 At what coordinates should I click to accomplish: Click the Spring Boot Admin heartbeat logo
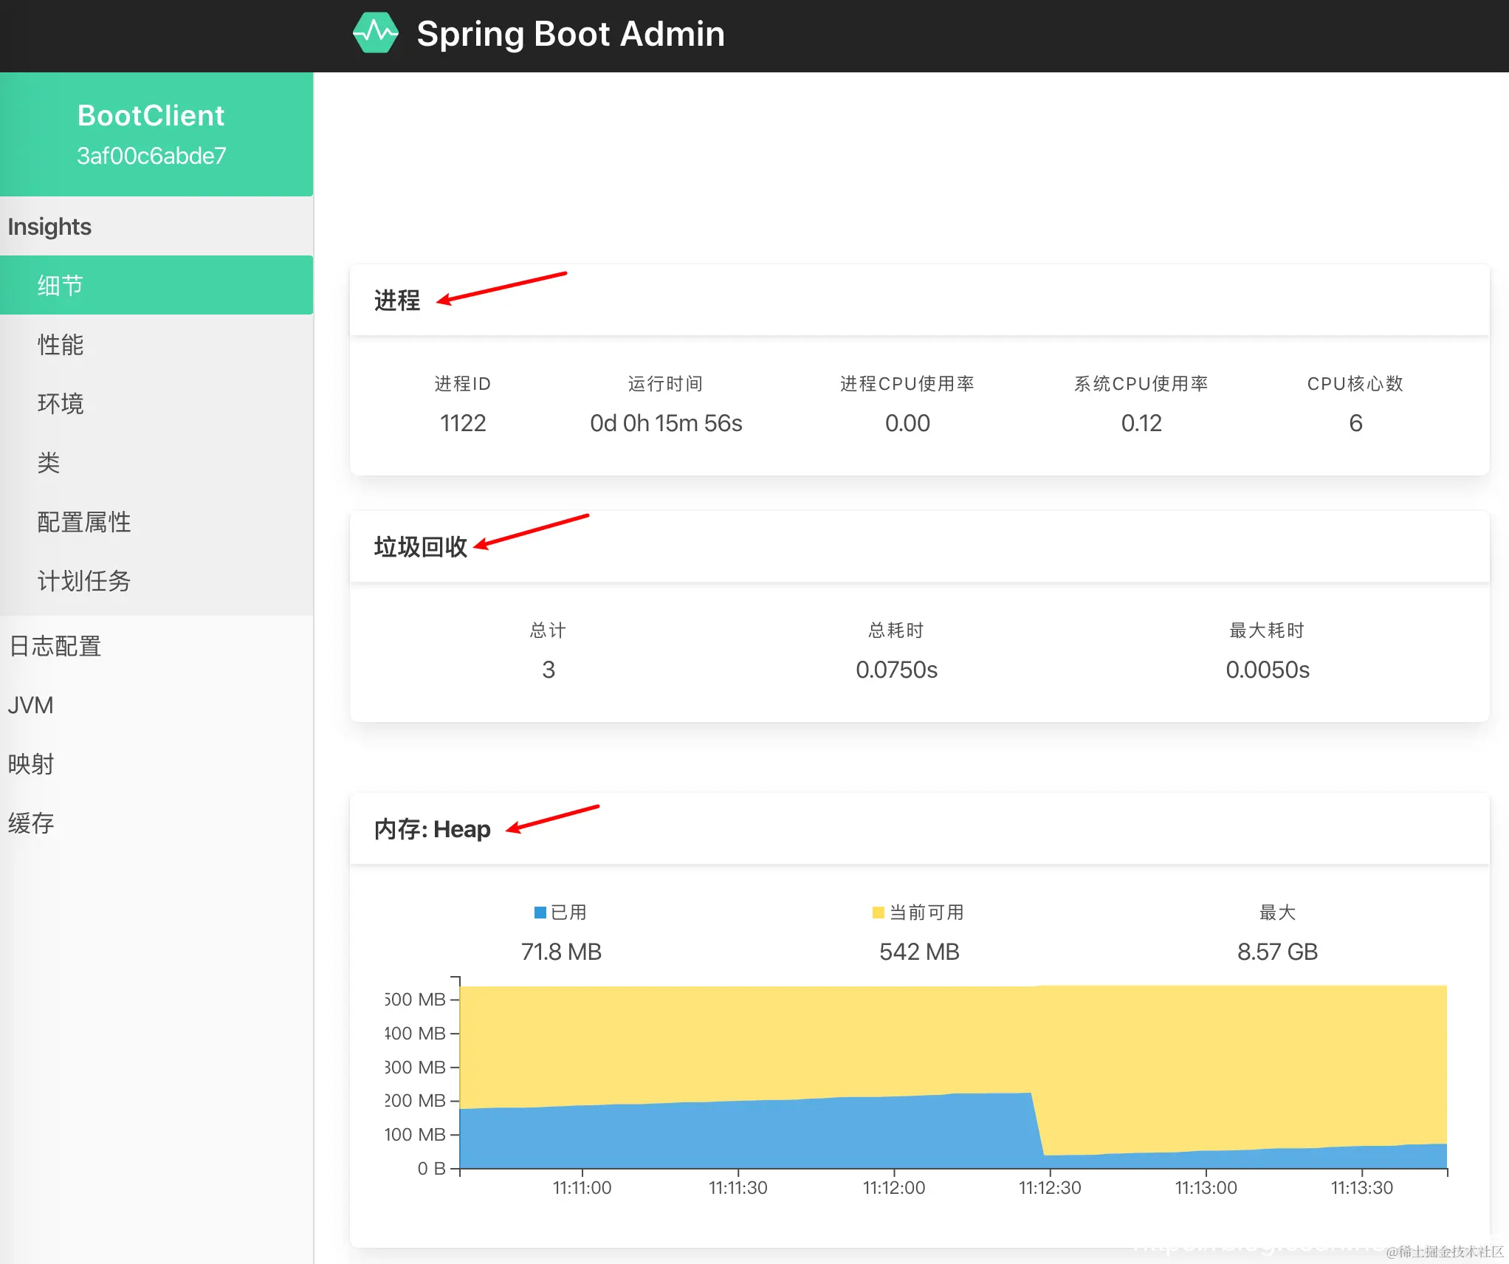(375, 33)
